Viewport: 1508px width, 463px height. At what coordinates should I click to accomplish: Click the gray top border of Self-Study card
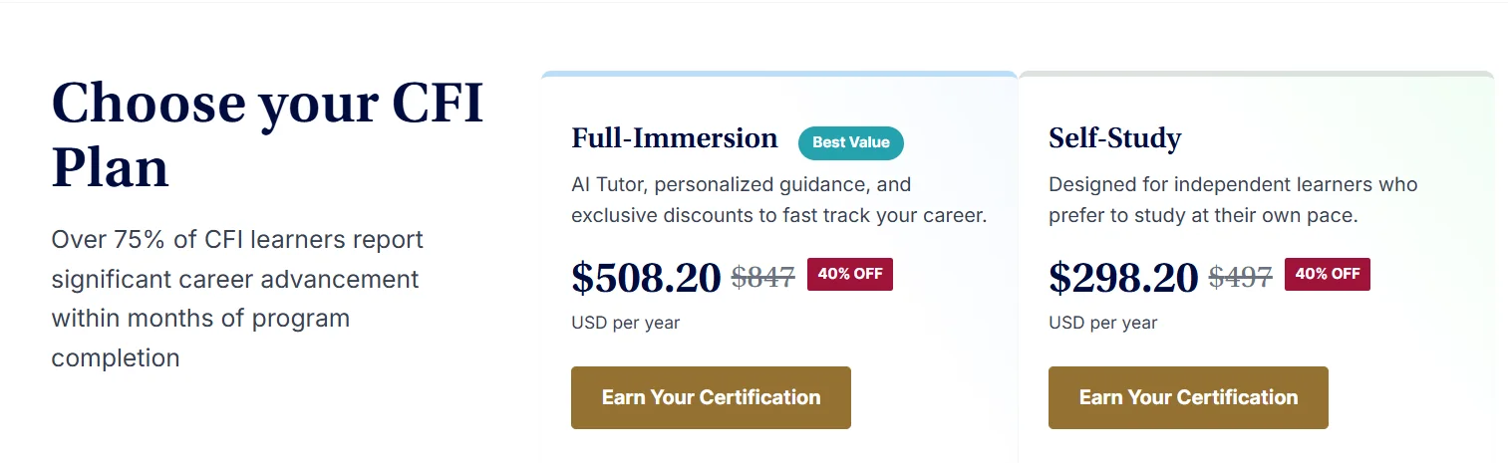[1256, 74]
